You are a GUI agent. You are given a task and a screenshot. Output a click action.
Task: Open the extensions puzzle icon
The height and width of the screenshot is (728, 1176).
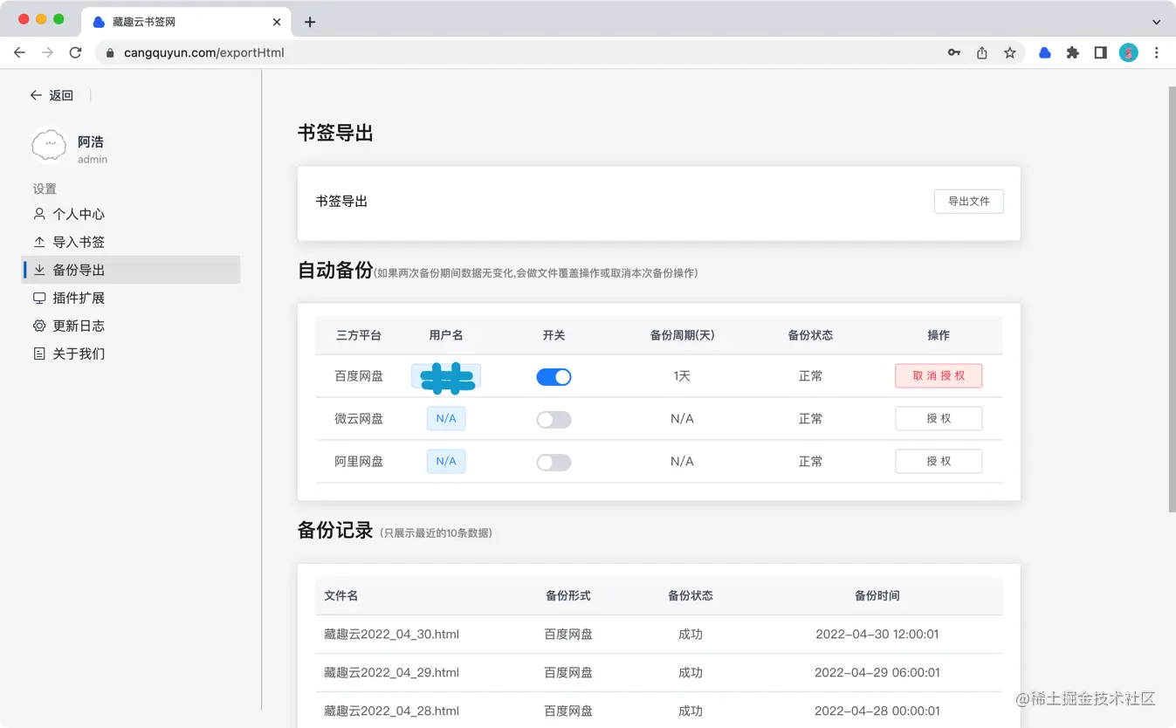1073,52
